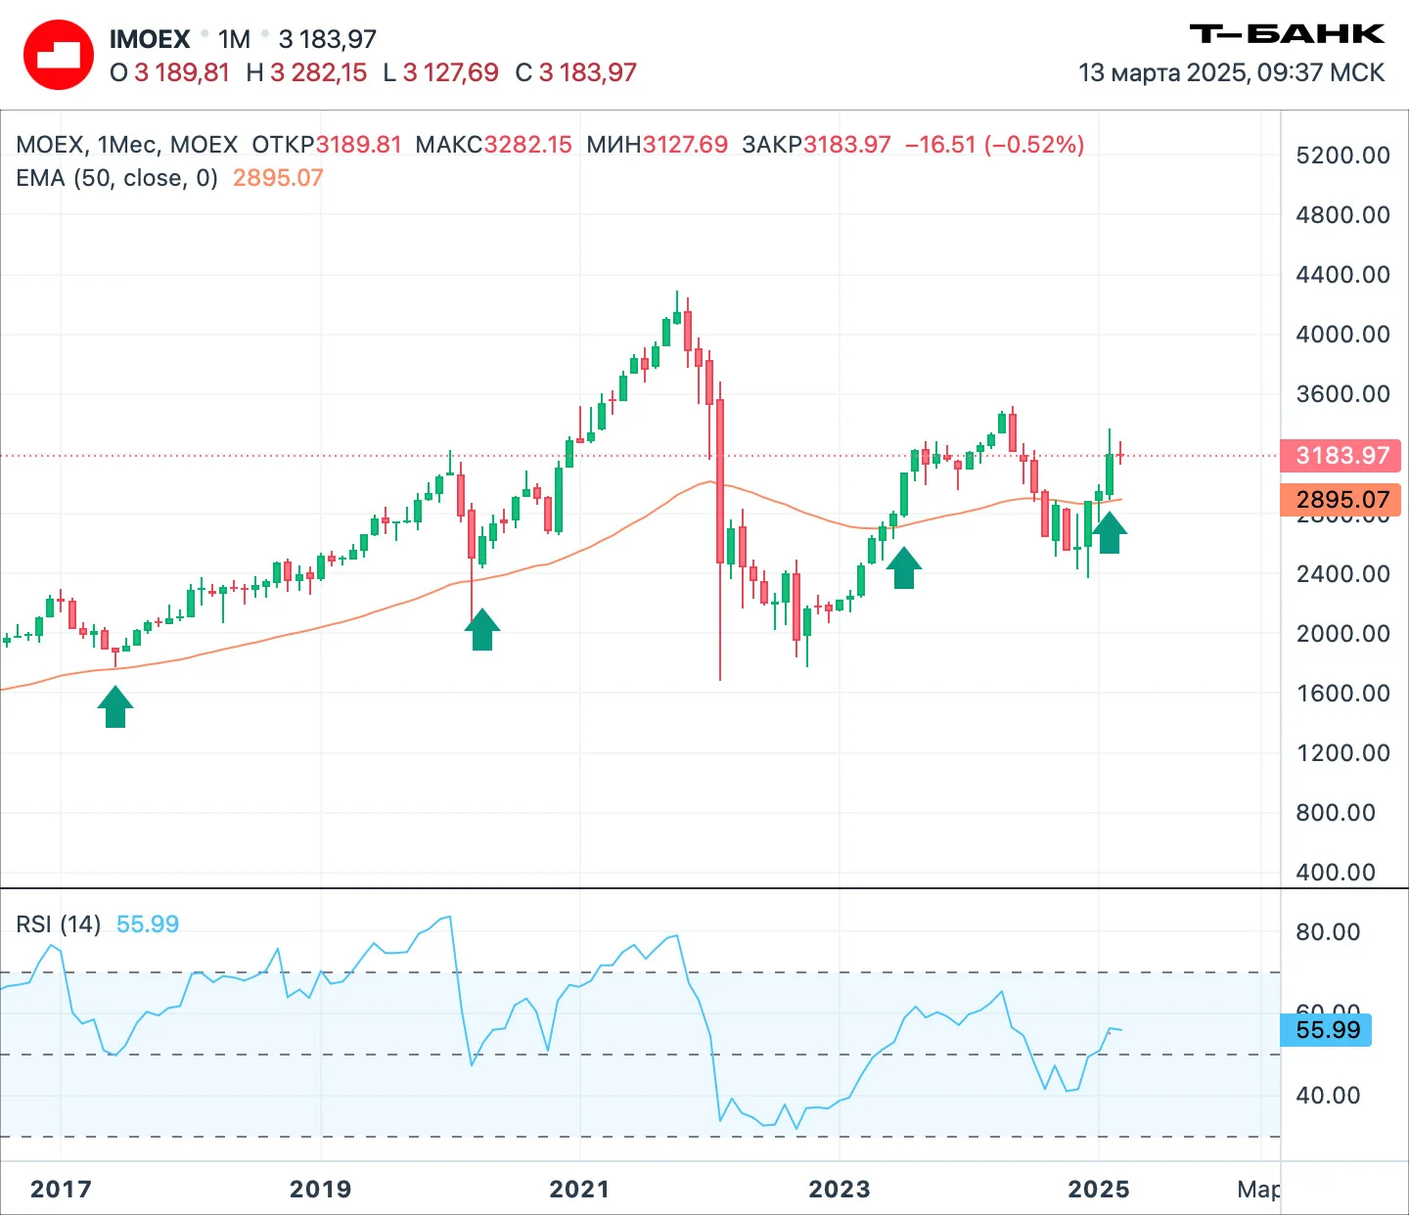Image resolution: width=1409 pixels, height=1215 pixels.
Task: Click the blue 55.99 RSI value label
Action: pos(1326,1030)
